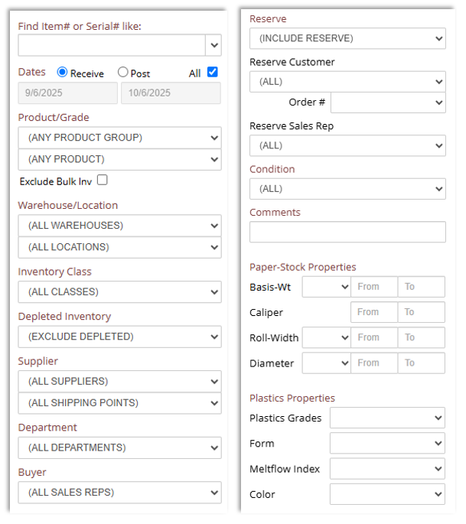Screen dimensions: 466x524
Task: Open the Buyer ALL SALES REPS dropdown
Action: tap(119, 493)
